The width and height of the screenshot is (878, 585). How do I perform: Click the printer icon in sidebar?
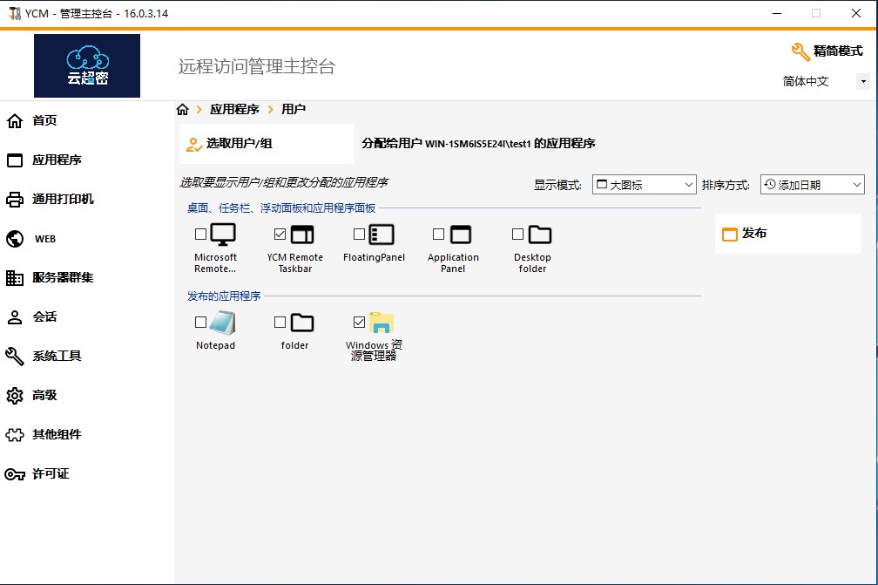15,200
